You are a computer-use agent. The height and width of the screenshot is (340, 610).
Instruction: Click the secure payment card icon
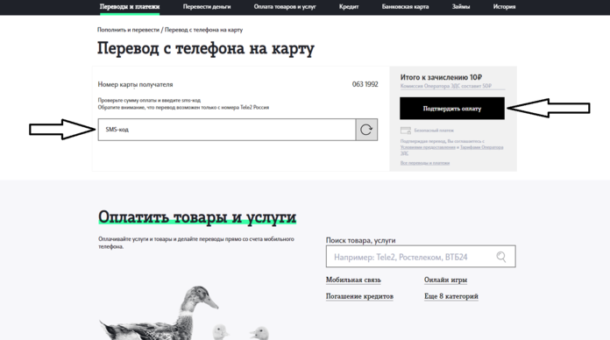pos(406,131)
